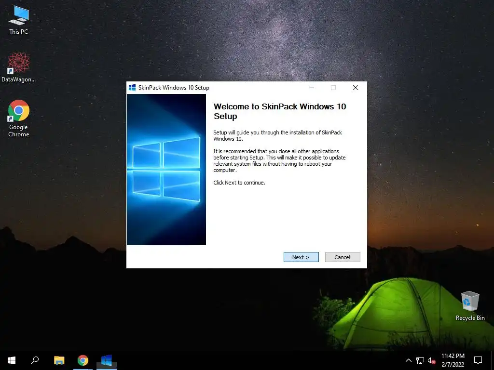Select the DataWagon desktop shortcut

(19, 67)
